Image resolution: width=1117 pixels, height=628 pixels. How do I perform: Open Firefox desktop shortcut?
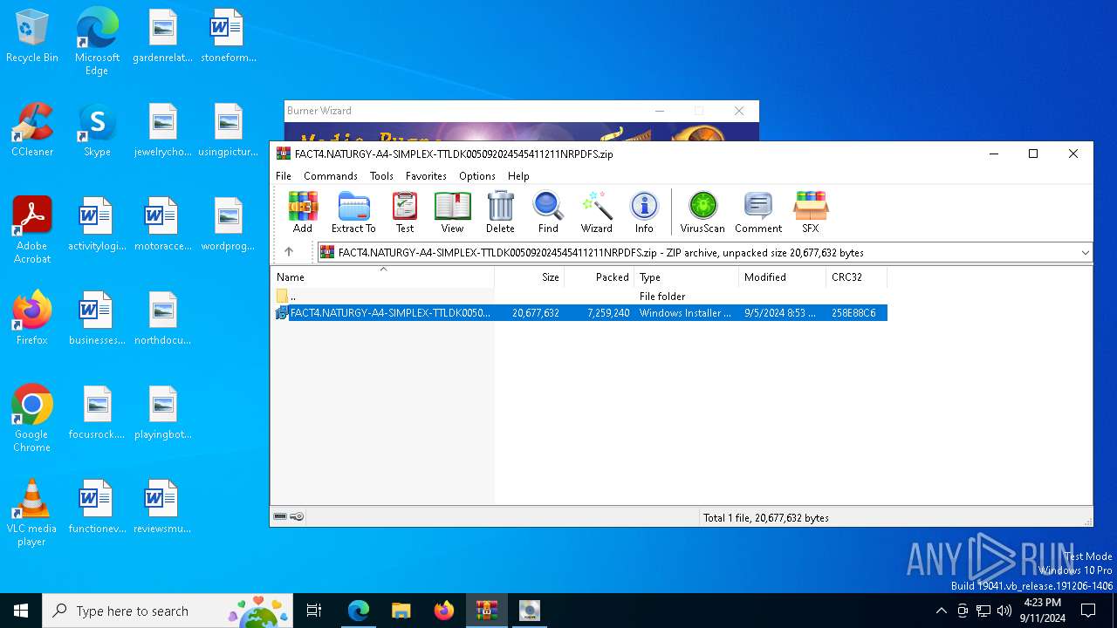click(32, 318)
